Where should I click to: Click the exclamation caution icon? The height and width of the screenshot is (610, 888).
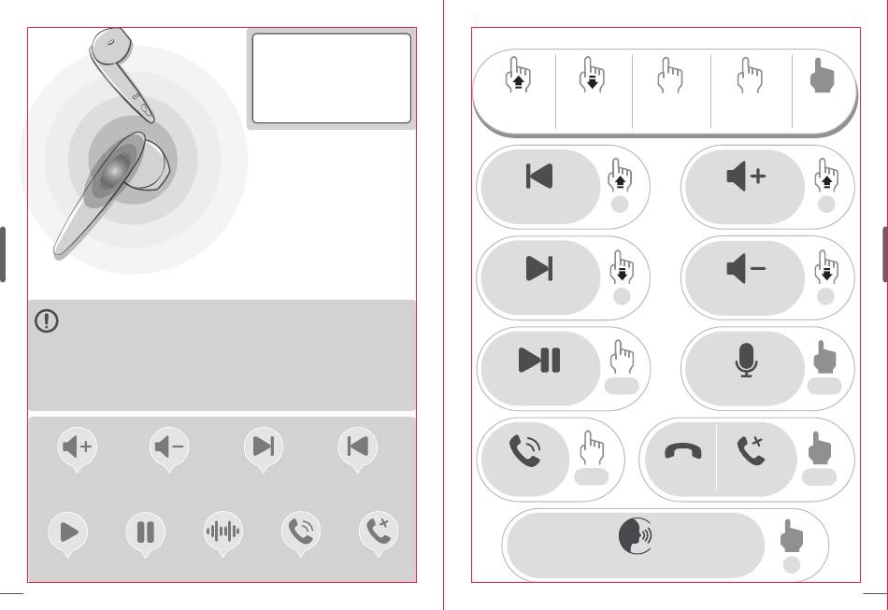click(47, 320)
